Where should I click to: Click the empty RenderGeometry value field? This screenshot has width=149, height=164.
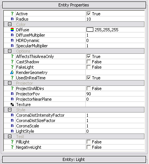point(115,72)
